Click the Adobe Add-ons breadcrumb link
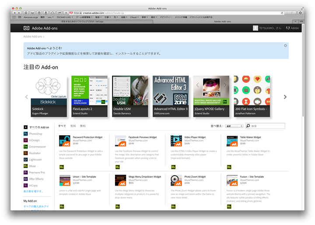Screen dimensions: 315x225 point(33,36)
